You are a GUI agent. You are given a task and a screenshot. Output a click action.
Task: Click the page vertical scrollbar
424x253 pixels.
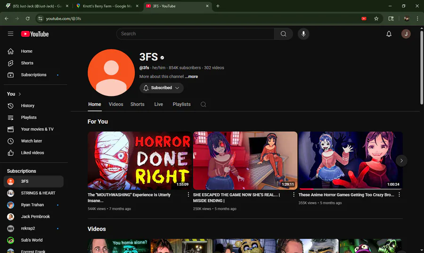pos(422,68)
